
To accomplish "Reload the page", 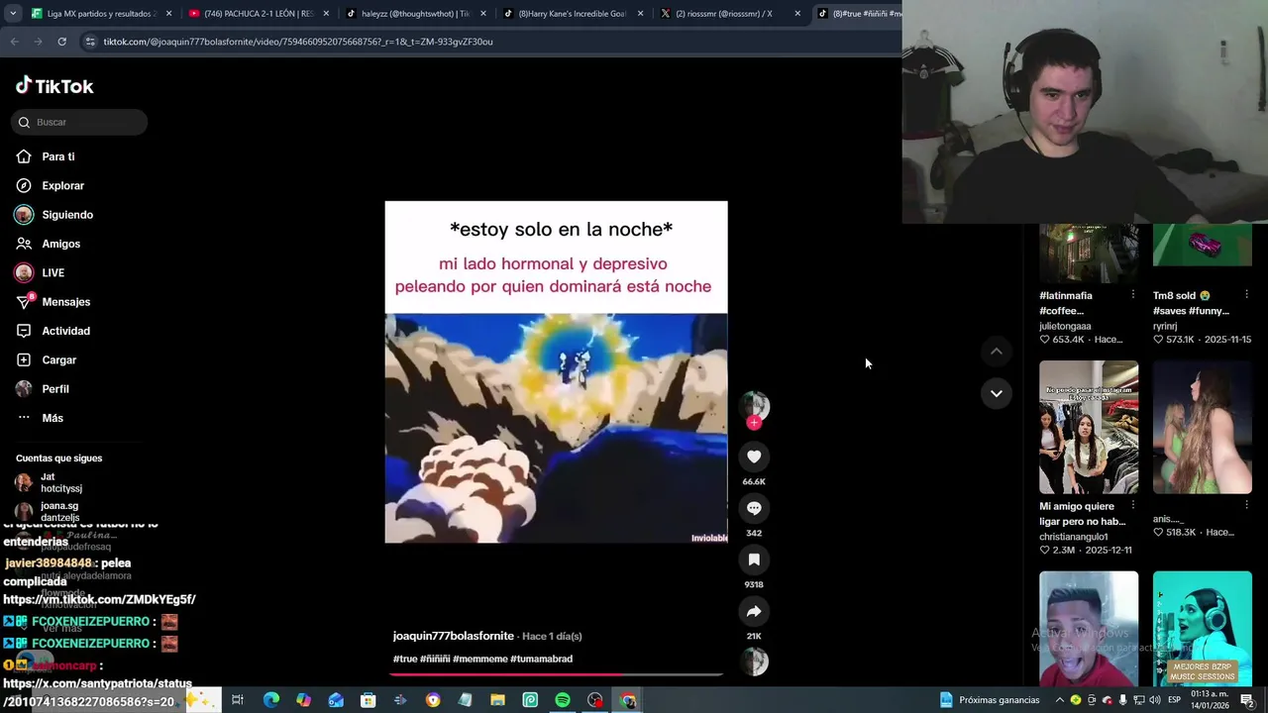I will (x=61, y=42).
